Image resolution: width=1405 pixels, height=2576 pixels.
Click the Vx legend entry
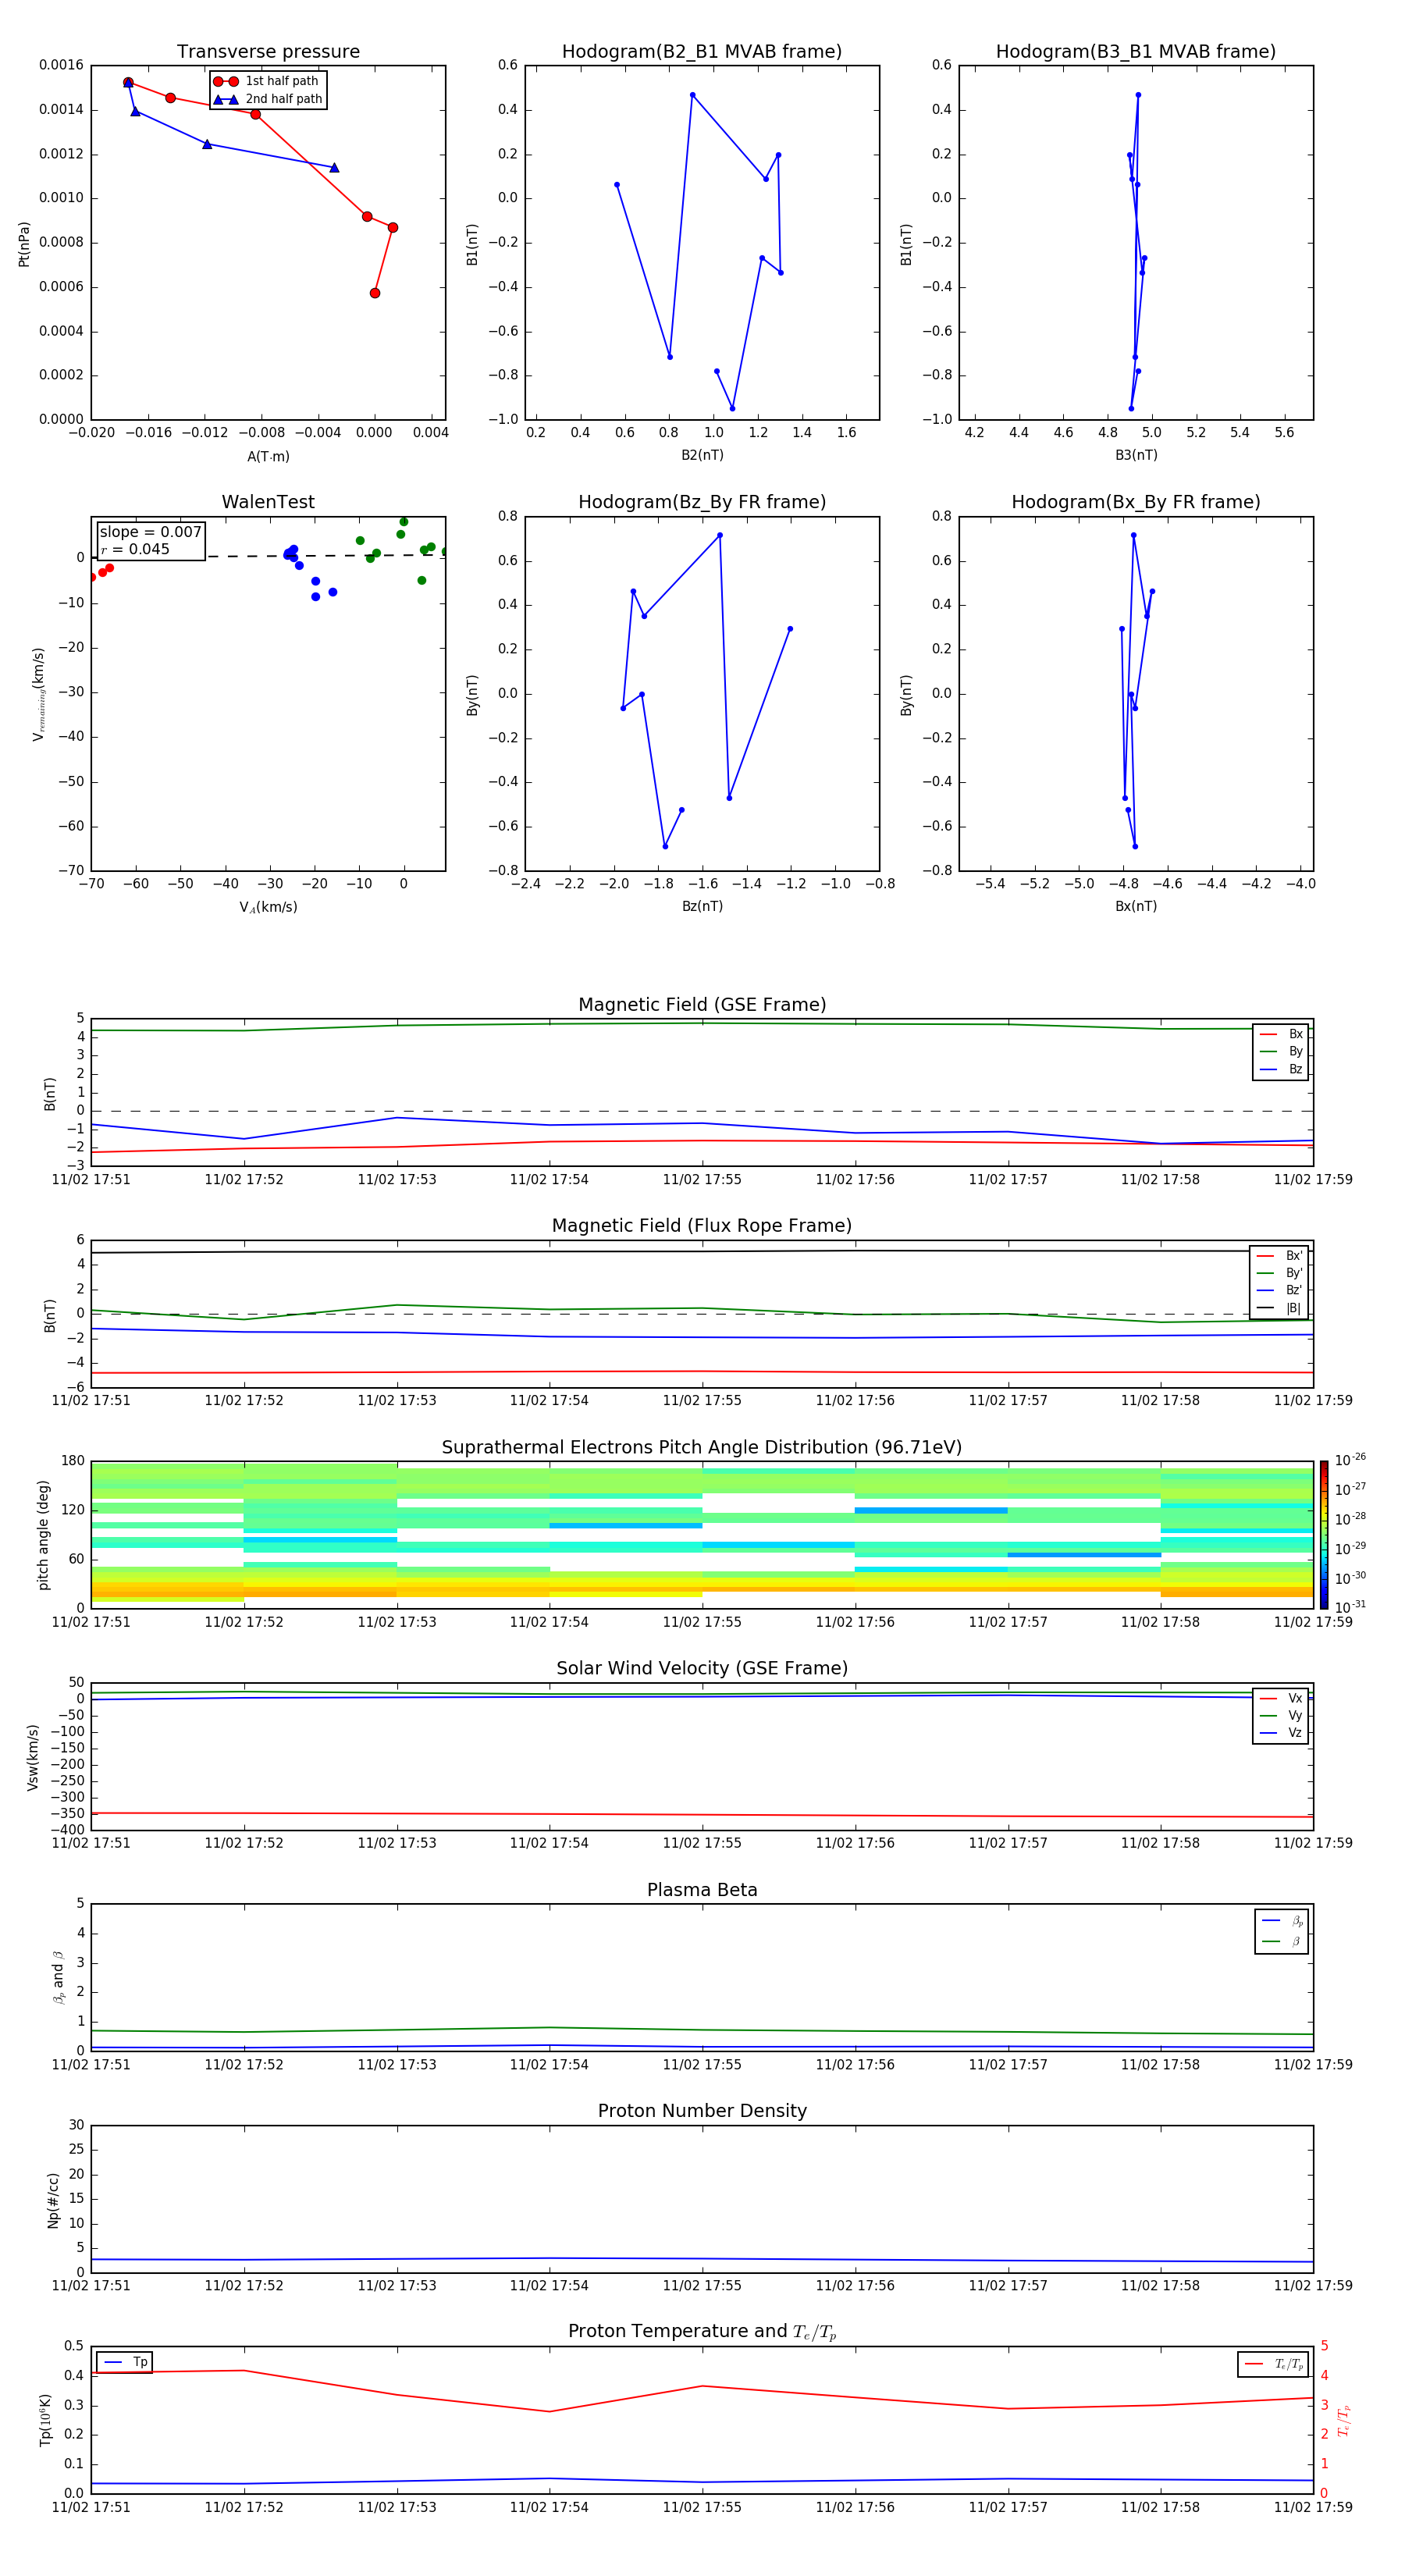pyautogui.click(x=1281, y=1698)
